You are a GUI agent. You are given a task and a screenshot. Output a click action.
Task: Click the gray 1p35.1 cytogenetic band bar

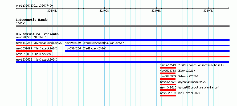click(122, 26)
